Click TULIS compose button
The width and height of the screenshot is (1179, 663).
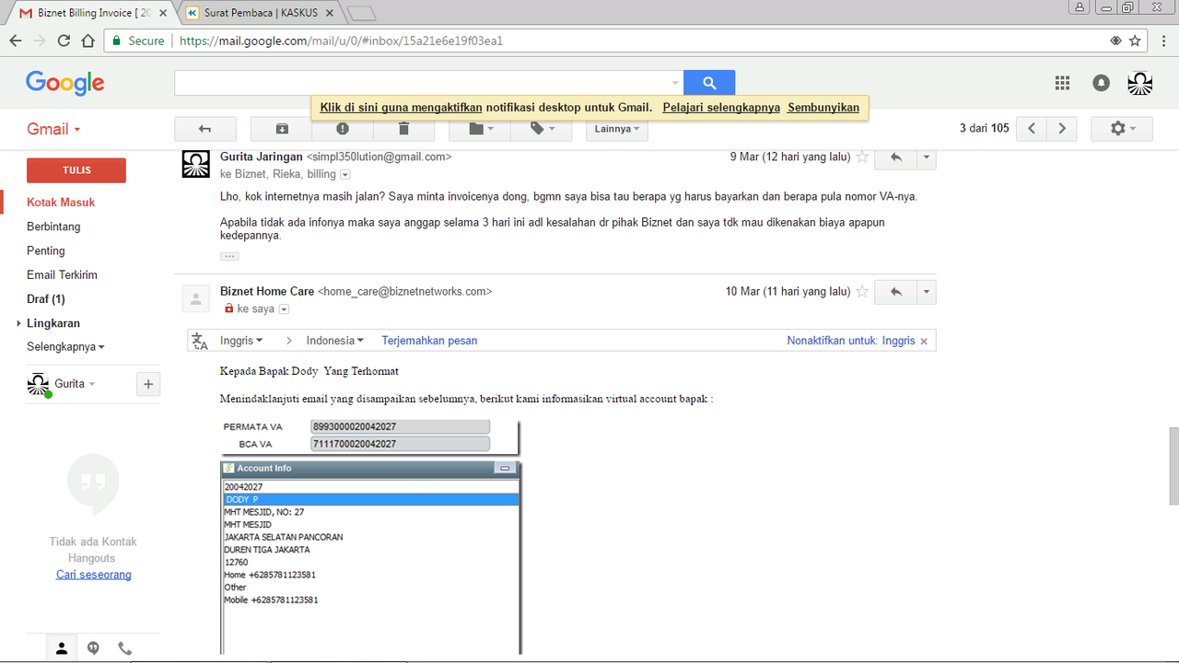(76, 170)
